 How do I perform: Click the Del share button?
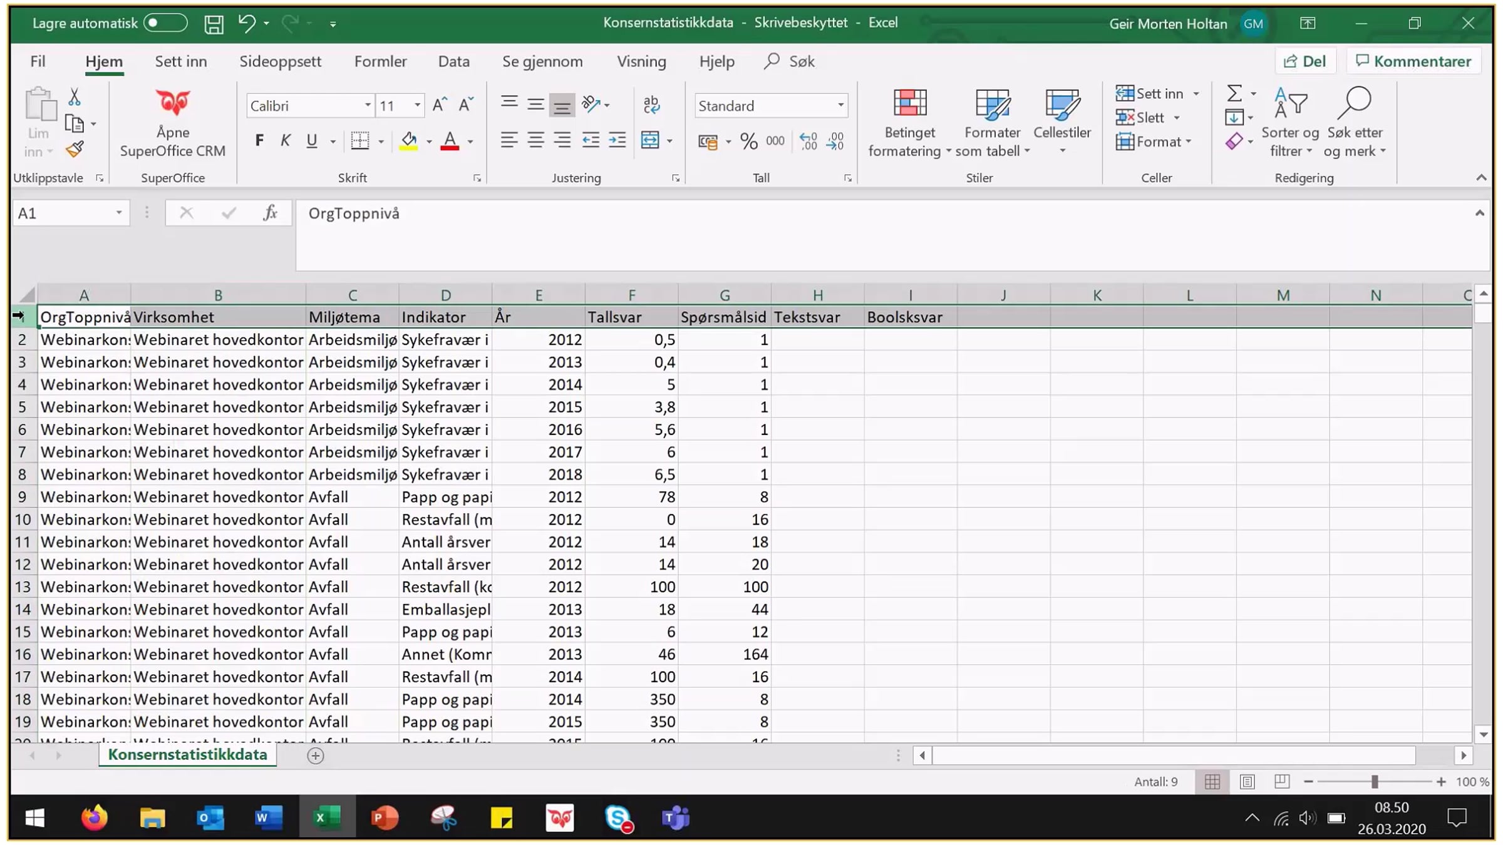pos(1305,61)
